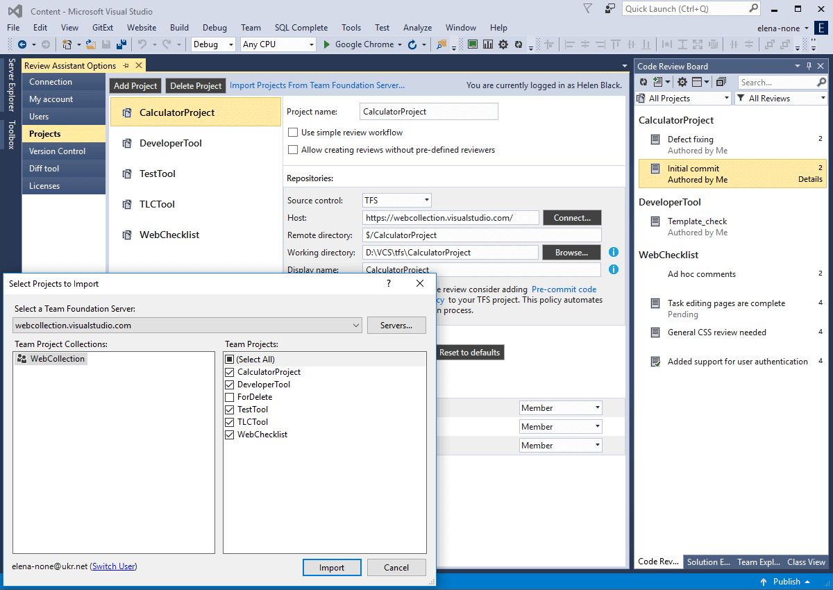
Task: Click the Import button in dialog
Action: pyautogui.click(x=332, y=568)
